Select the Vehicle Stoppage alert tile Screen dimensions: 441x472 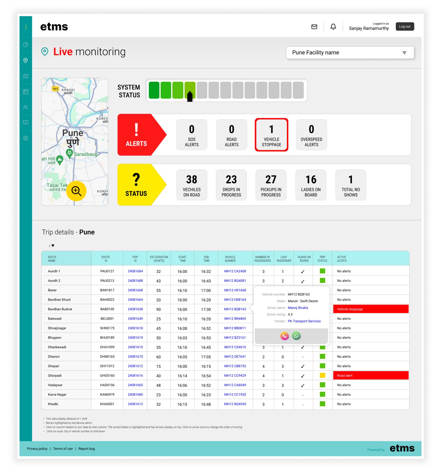271,135
